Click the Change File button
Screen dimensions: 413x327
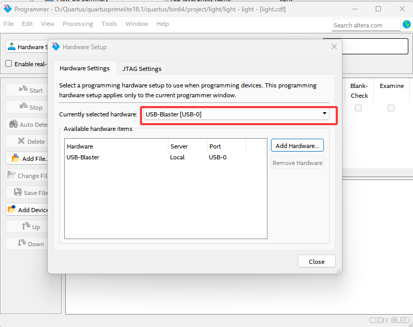click(x=27, y=175)
